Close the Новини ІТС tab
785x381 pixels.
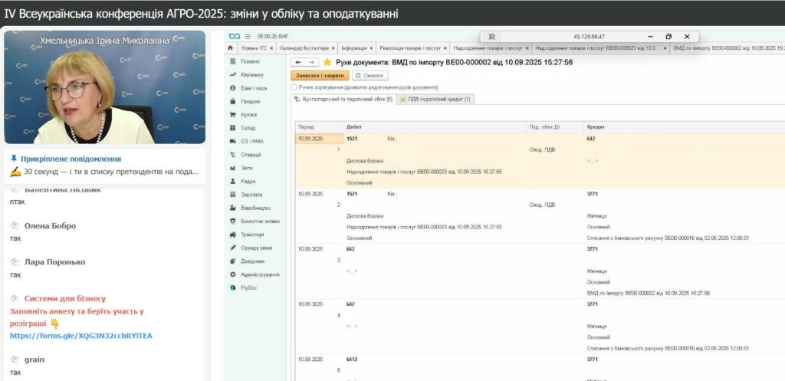271,48
